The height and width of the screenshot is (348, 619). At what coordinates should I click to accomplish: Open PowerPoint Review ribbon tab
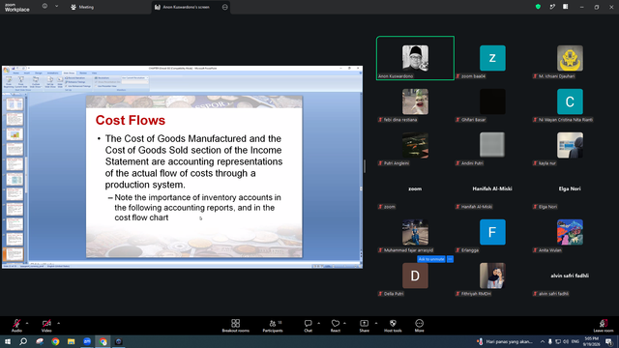point(83,73)
